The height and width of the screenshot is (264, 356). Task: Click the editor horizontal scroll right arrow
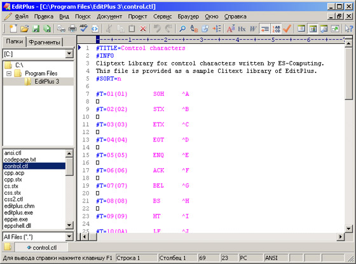pos(340,237)
